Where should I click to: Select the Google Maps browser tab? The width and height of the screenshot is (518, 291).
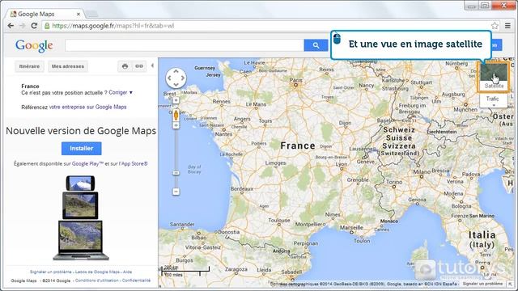(45, 14)
